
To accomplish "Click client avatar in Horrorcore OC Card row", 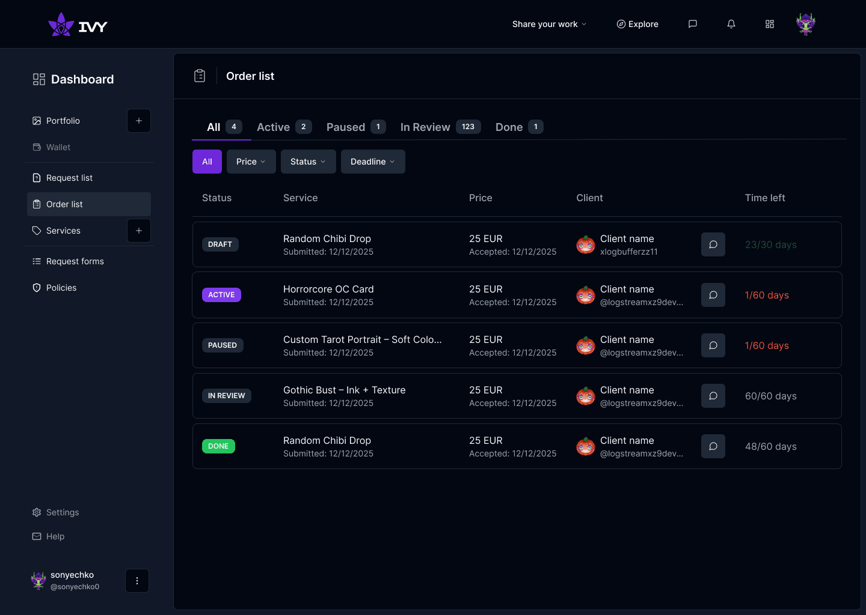I will point(586,295).
